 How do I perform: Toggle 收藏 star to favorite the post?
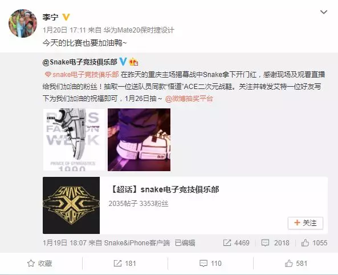[x=40, y=264]
